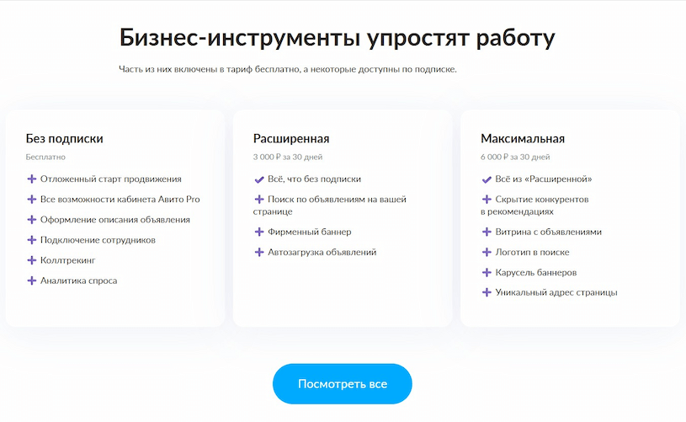The image size is (686, 422).
Task: Click checkmark icon beside «Всё, что без подписки»
Action: (259, 179)
